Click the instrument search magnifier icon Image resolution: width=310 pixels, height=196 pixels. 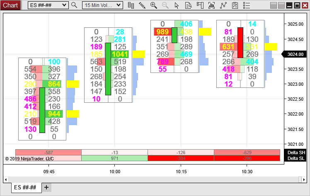pyautogui.click(x=74, y=5)
